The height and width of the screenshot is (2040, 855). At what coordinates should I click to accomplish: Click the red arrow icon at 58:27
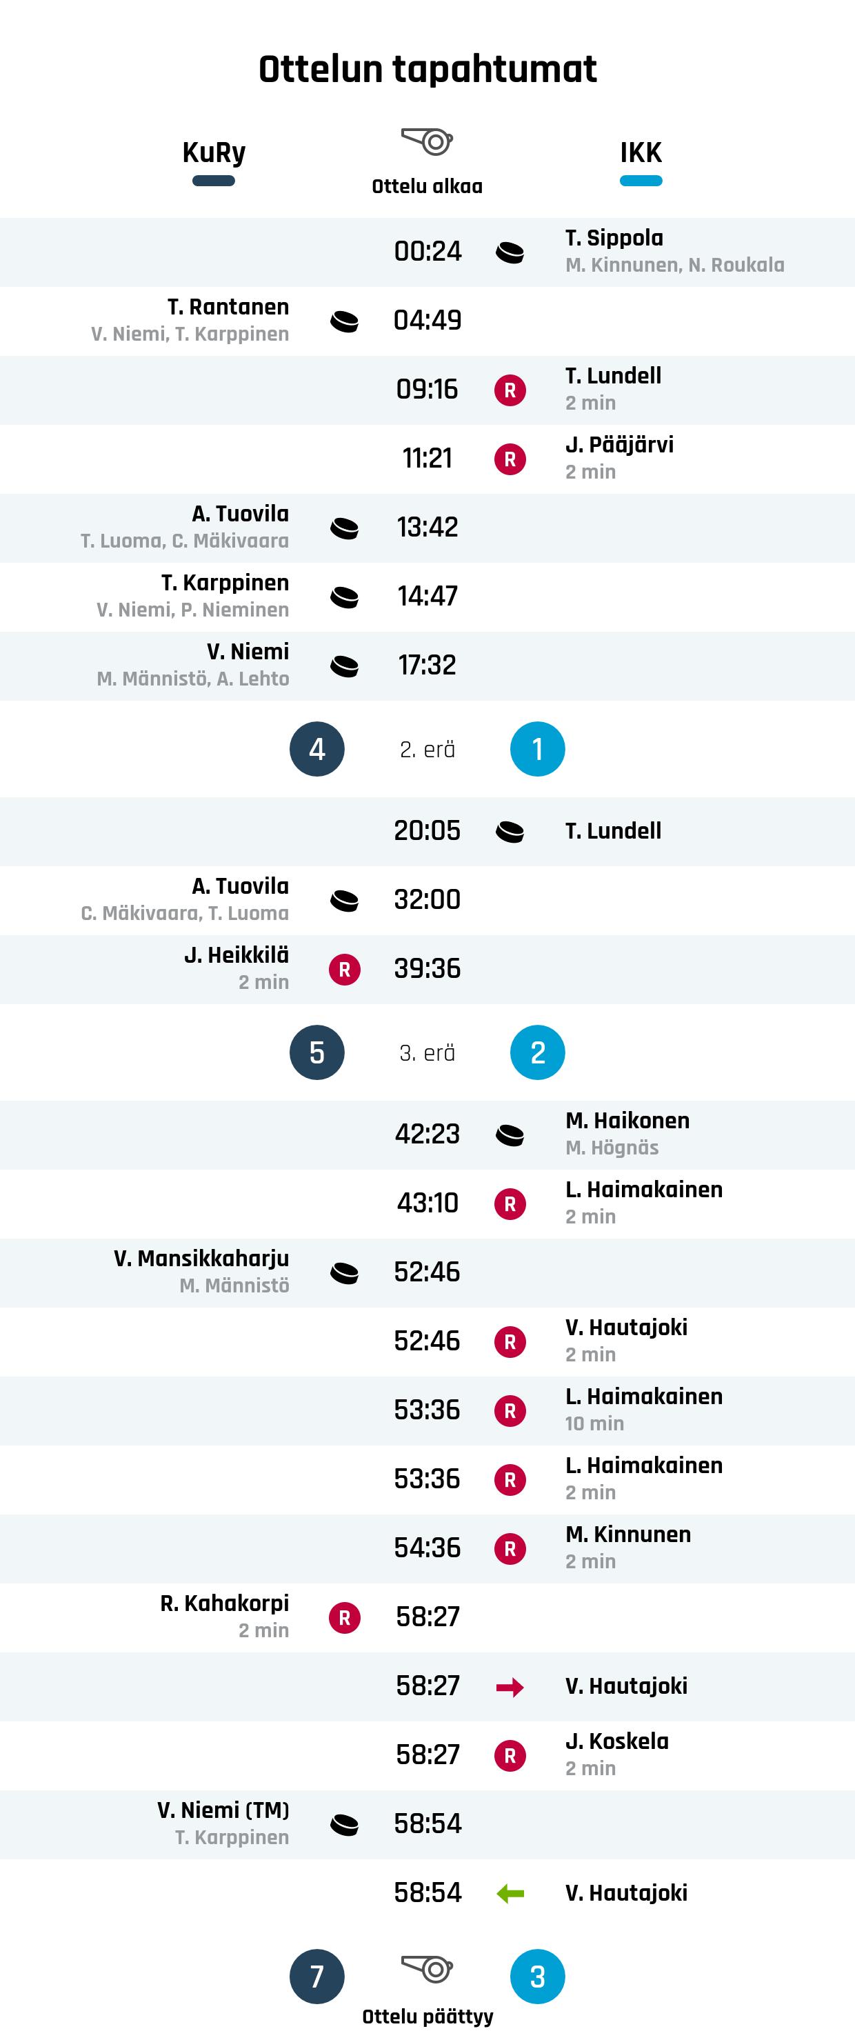pos(510,1688)
